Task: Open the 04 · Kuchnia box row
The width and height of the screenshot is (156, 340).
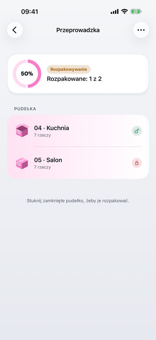Action: point(78,131)
